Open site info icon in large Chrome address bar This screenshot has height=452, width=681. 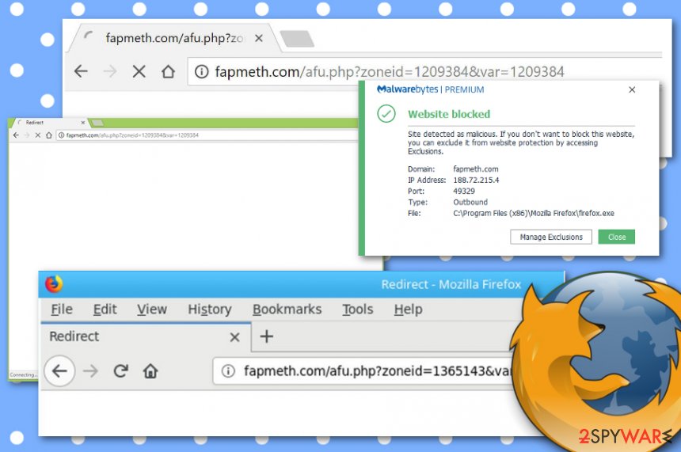201,71
